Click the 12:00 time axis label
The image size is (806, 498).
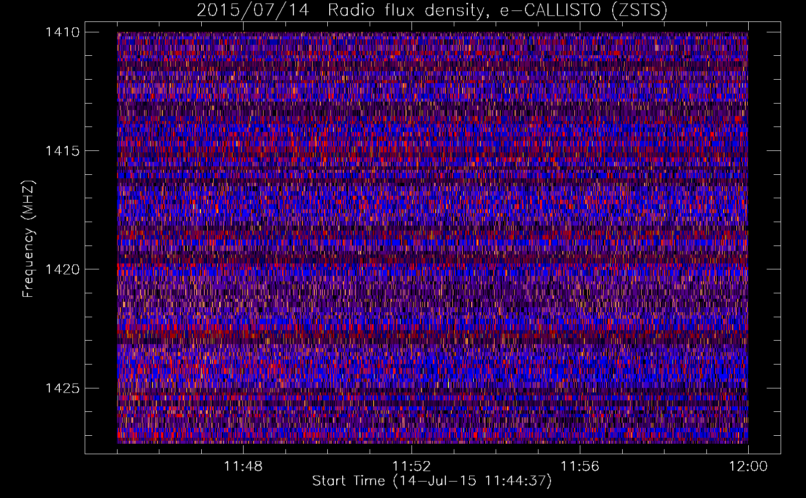click(x=748, y=467)
